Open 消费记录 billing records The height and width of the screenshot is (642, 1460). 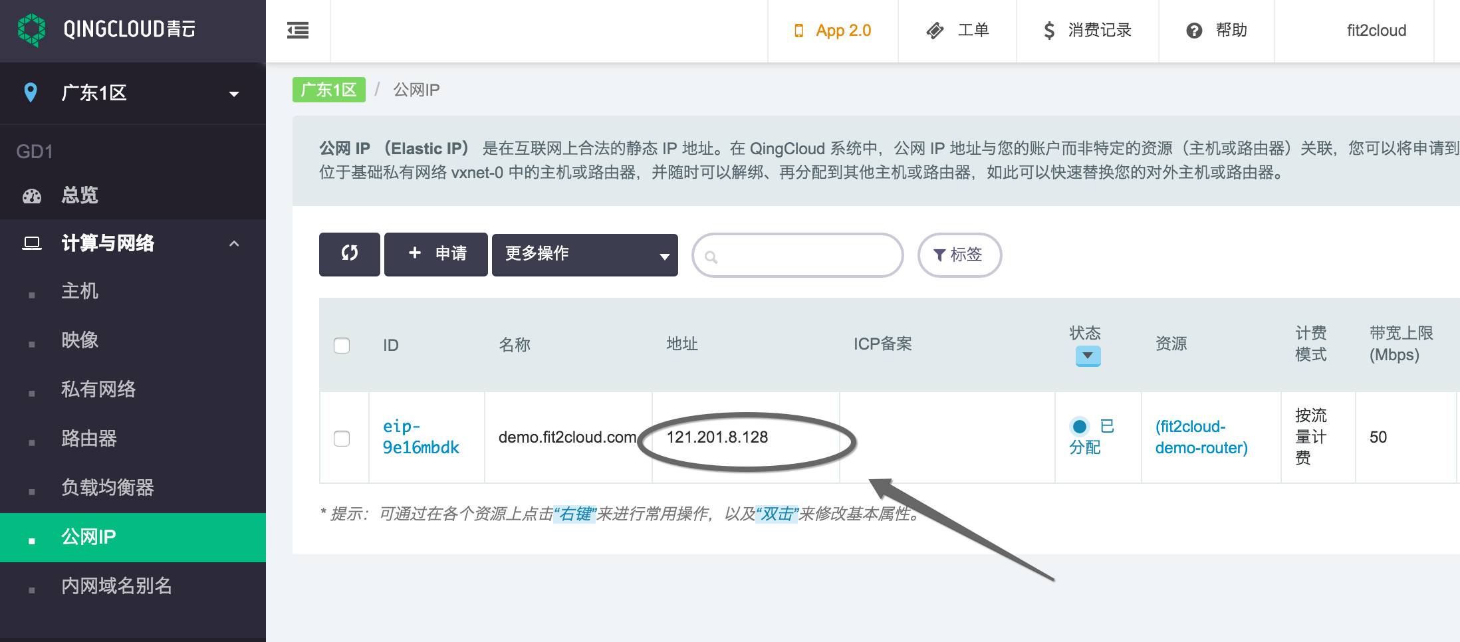[1087, 31]
